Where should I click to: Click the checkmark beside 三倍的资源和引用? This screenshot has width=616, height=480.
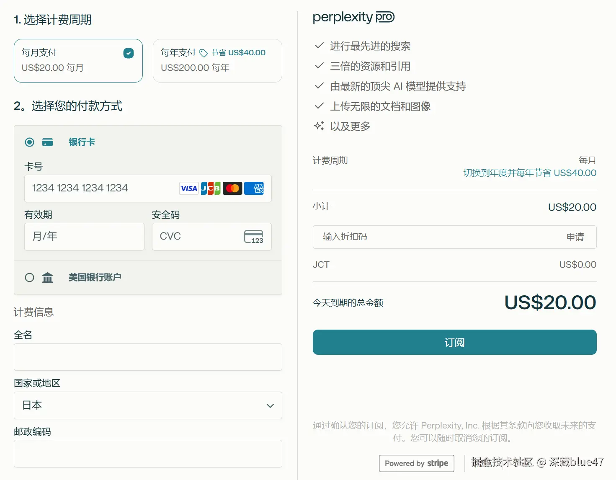click(319, 65)
